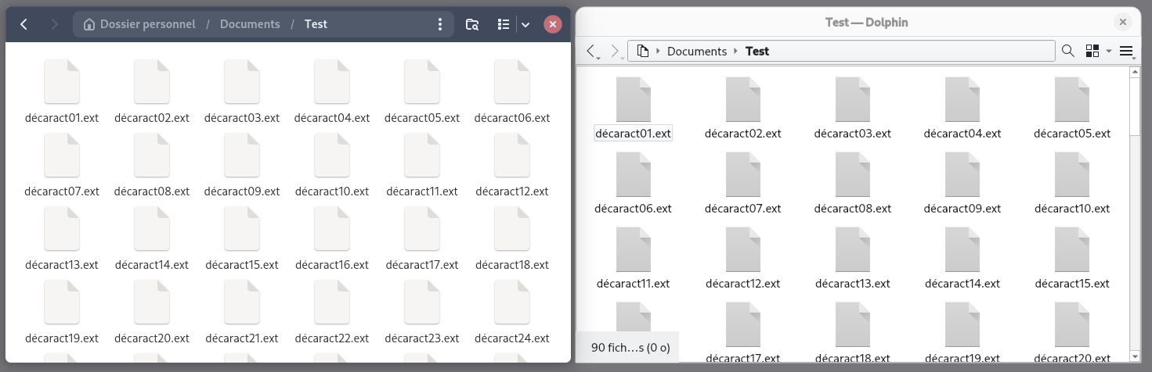Select décaract13.ext icon in Dolphin
This screenshot has height=372, width=1152.
coord(853,249)
